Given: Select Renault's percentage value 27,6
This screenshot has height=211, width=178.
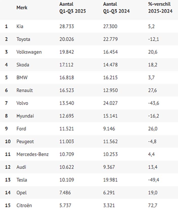Looking at the screenshot, I should pos(152,90).
